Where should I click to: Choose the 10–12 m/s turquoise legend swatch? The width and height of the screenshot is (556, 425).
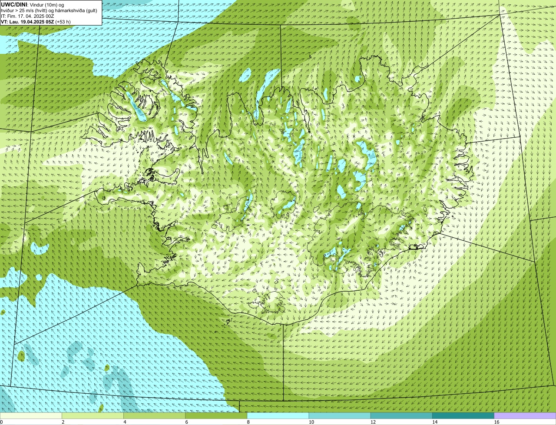[x=340, y=415]
